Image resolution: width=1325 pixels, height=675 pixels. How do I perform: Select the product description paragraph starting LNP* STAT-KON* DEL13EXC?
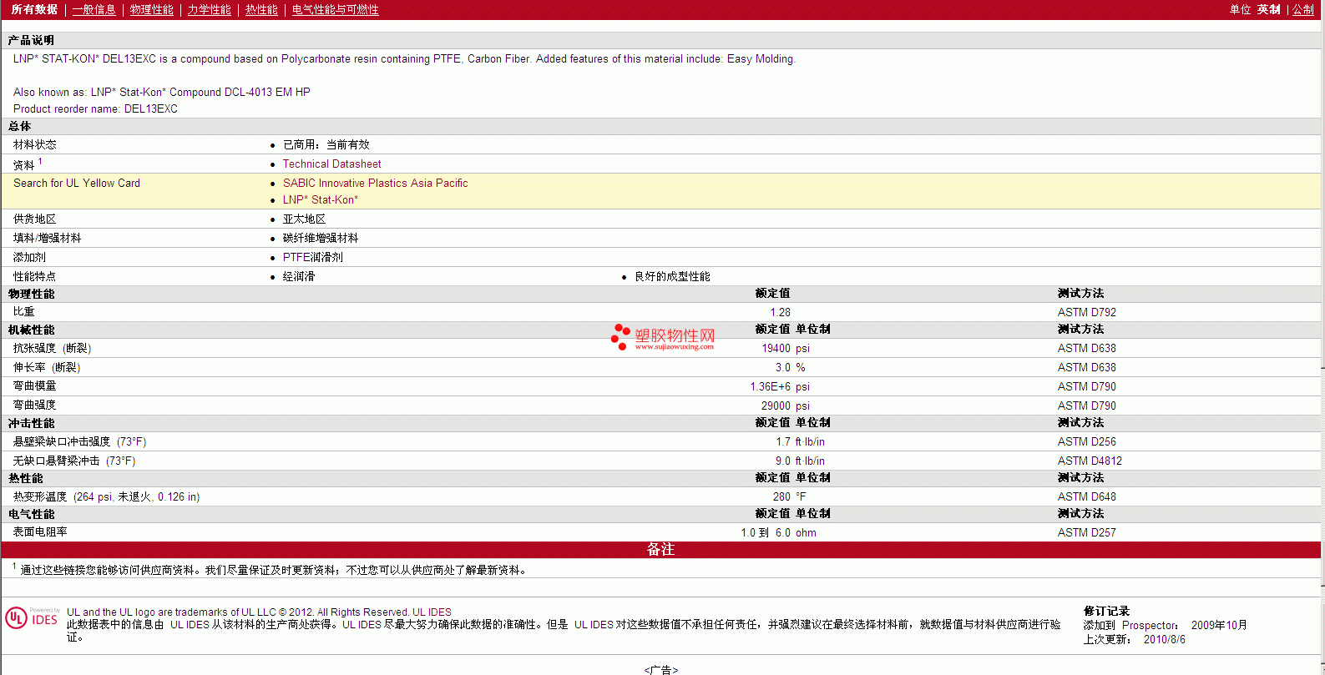(404, 59)
